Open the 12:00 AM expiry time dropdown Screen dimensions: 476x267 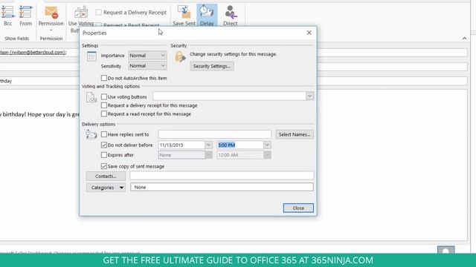(x=267, y=155)
